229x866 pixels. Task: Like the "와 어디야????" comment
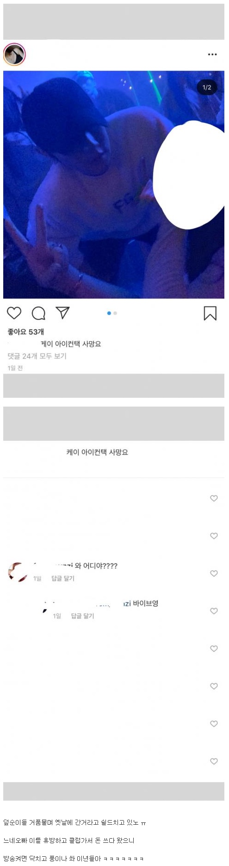(214, 573)
